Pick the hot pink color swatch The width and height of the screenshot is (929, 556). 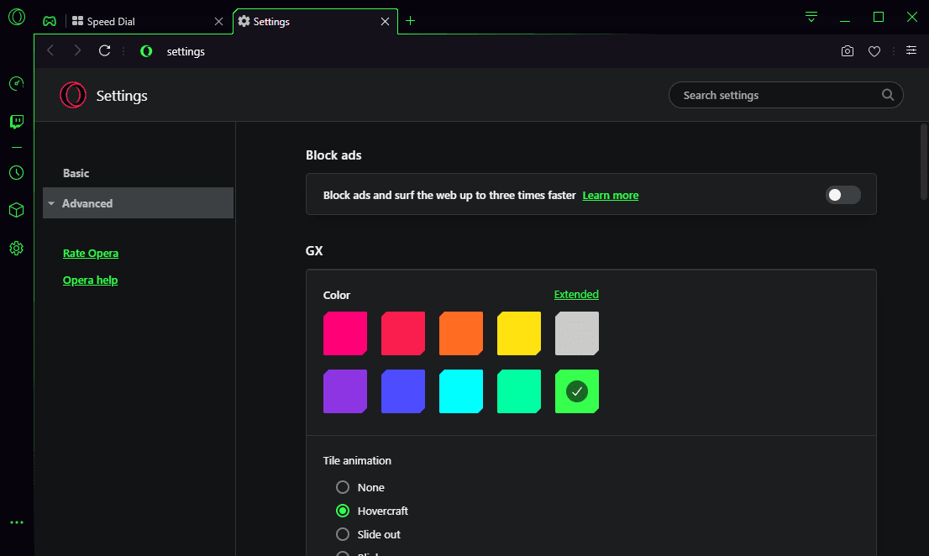[x=345, y=333]
